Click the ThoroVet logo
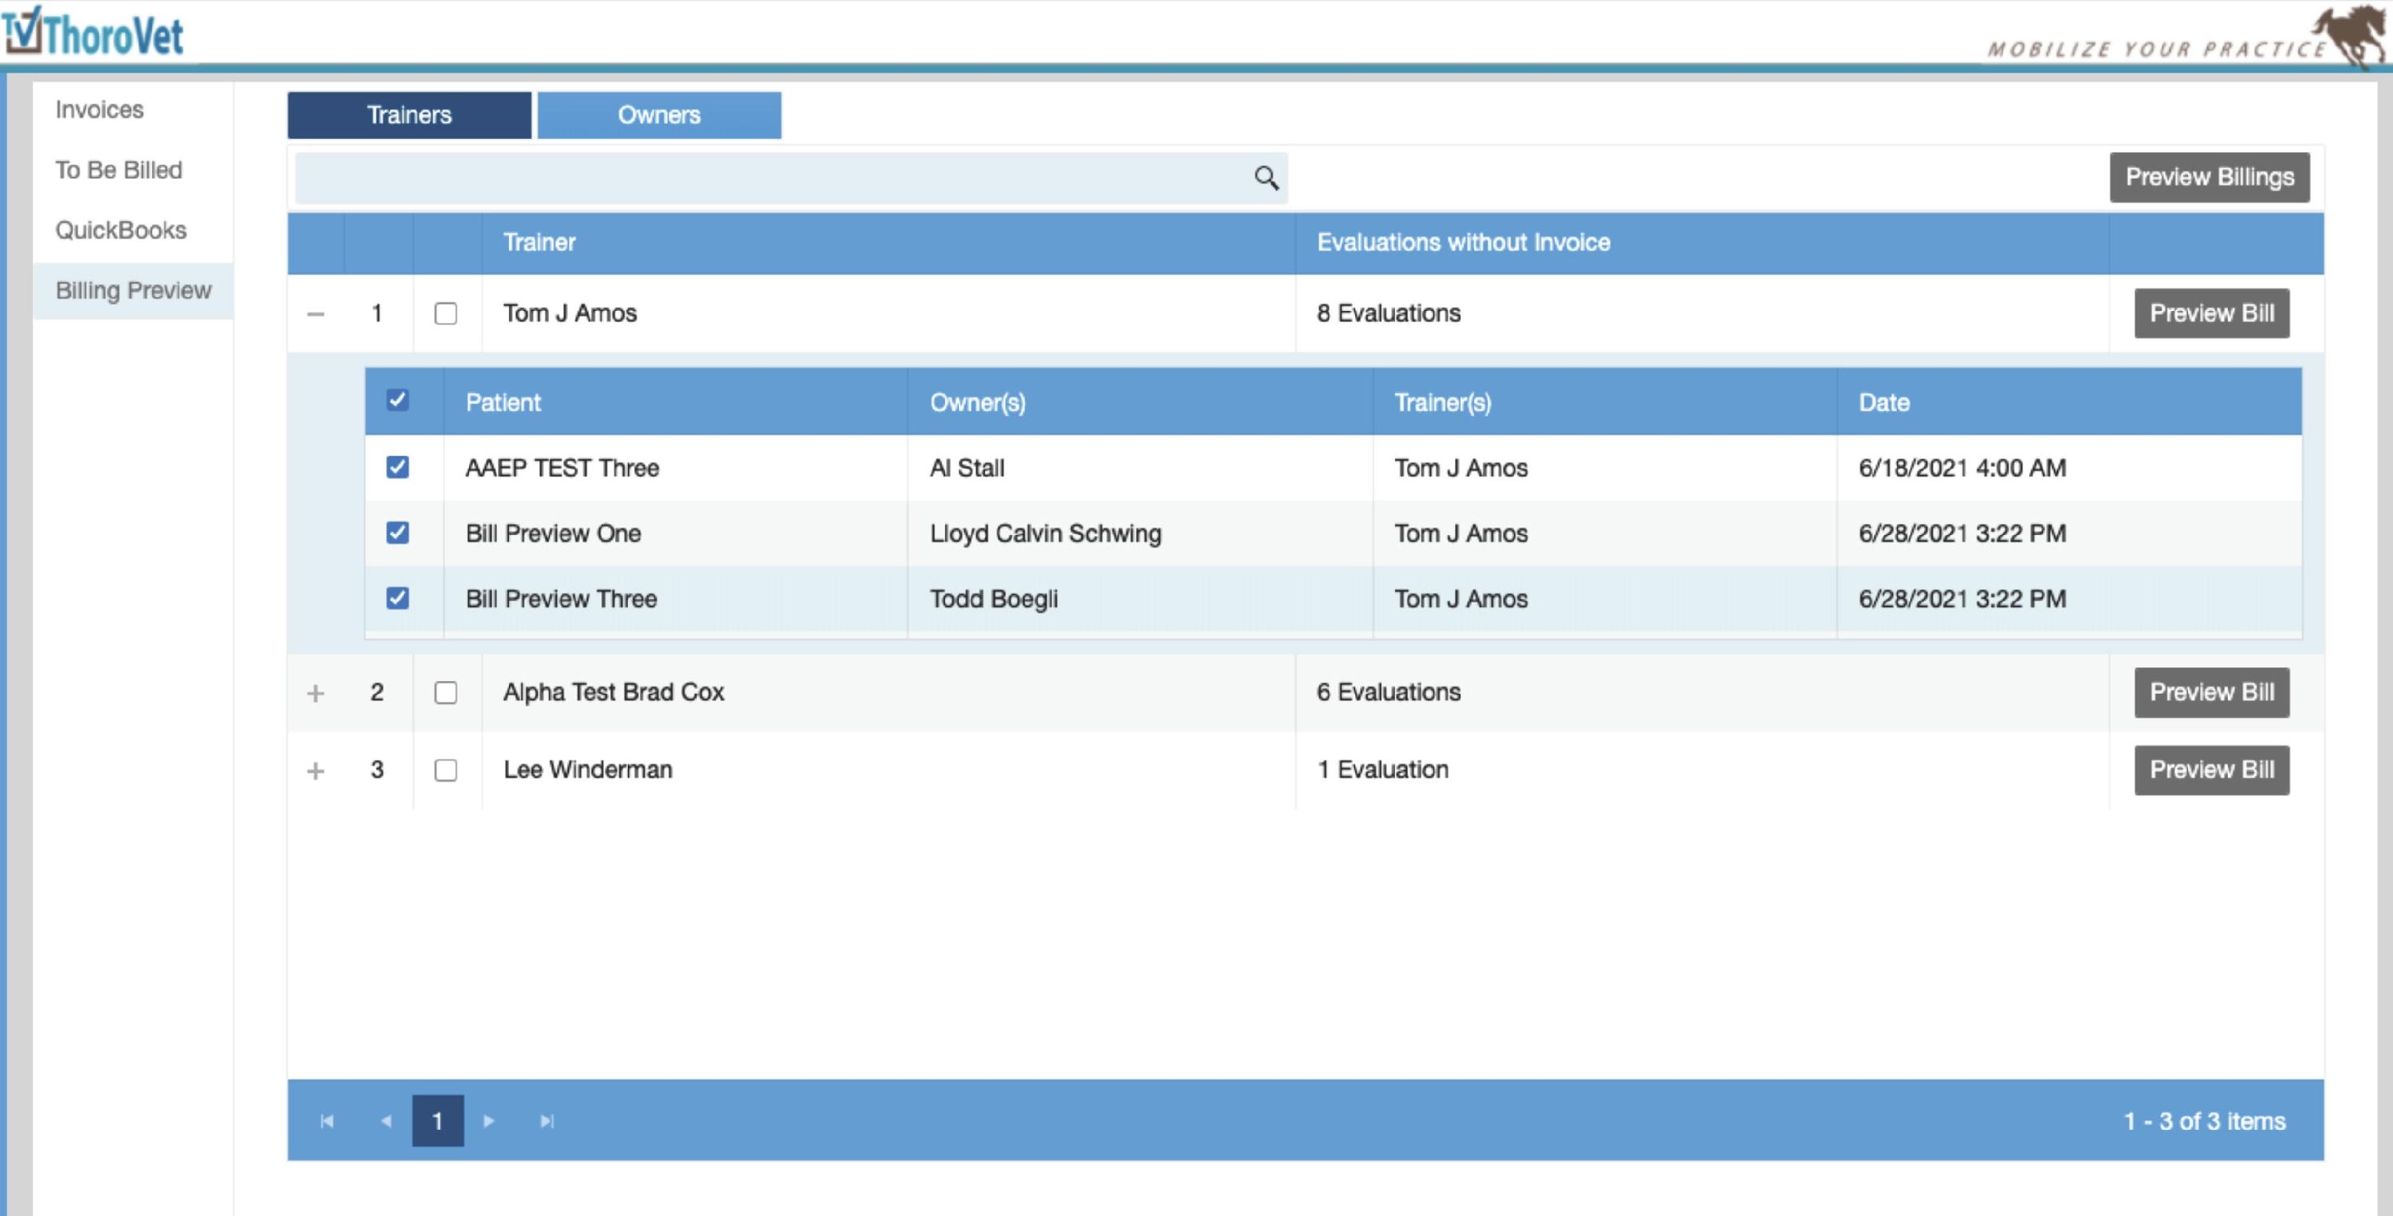Viewport: 2393px width, 1216px height. point(93,33)
